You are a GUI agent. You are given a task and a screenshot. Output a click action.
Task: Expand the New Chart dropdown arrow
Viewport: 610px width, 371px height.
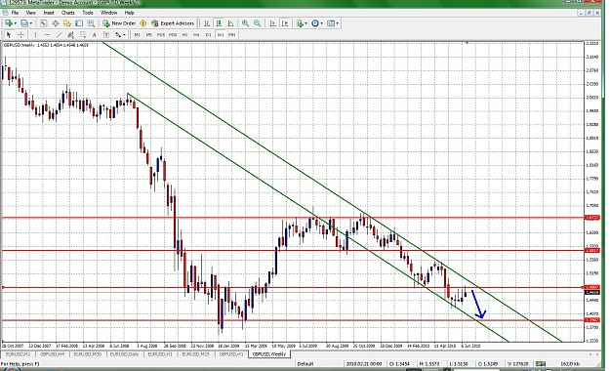click(16, 23)
